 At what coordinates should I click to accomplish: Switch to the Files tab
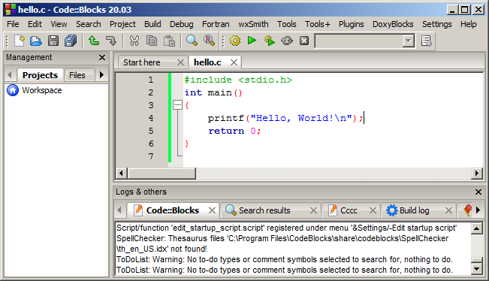(77, 75)
